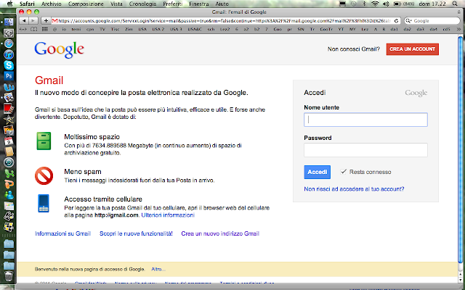465x290 pixels.
Task: Open Top Sites grid icon
Action: pos(44,29)
